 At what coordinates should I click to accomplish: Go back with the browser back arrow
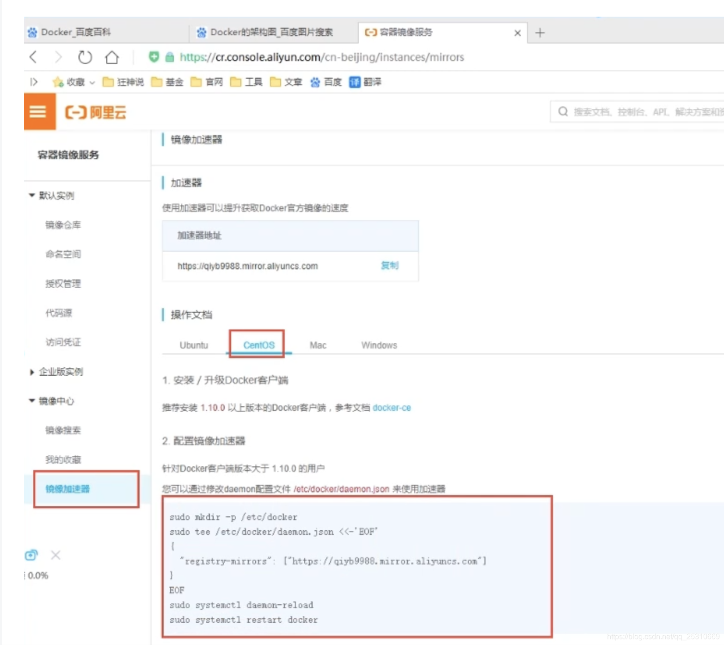point(33,57)
